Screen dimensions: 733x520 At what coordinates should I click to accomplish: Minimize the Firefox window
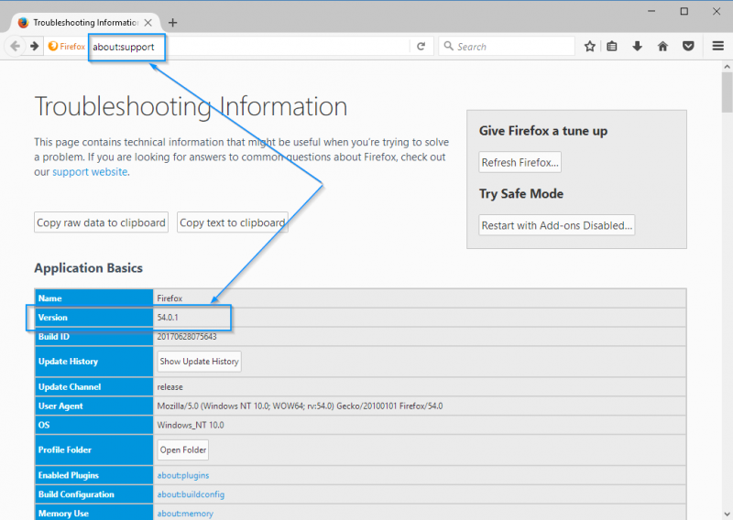click(651, 11)
